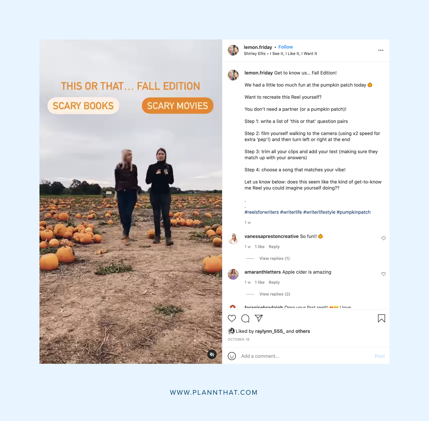The height and width of the screenshot is (421, 429).
Task: Expand View replies (2) under amaranthletters
Action: 275,294
